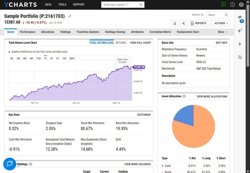This screenshot has width=250, height=173.
Task: Edit portfolio name with pencil icon
Action: click(x=70, y=16)
